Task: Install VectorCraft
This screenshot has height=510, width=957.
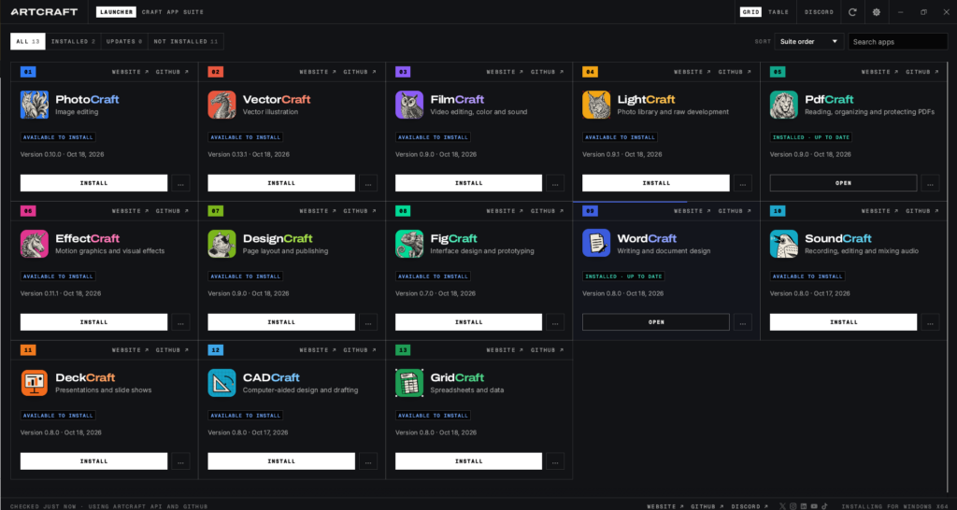Action: tap(281, 183)
